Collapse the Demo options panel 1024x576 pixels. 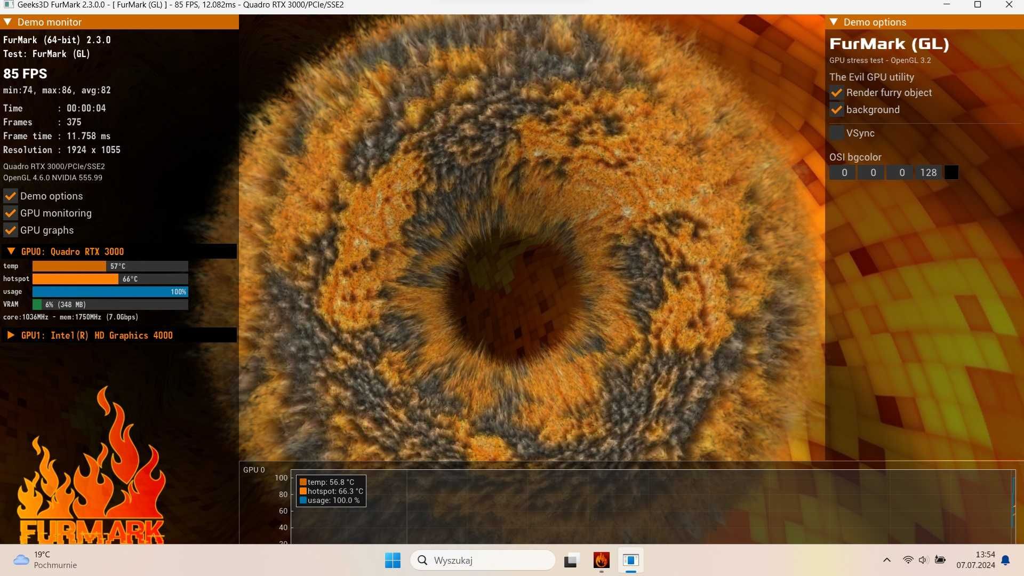[x=834, y=22]
